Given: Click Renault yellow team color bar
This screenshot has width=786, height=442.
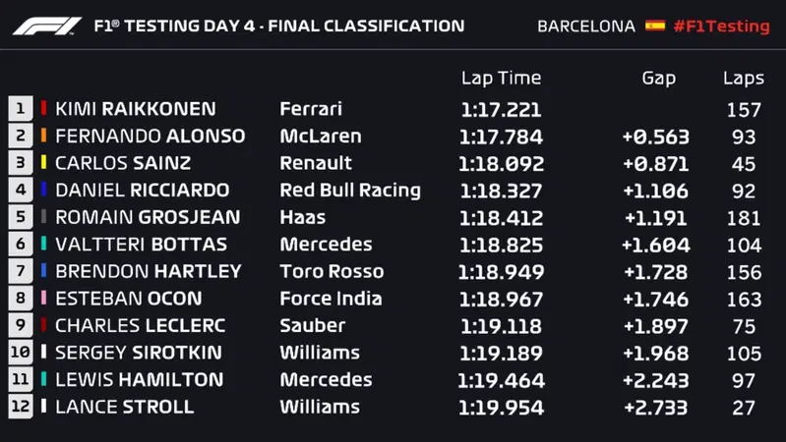Looking at the screenshot, I should point(43,162).
